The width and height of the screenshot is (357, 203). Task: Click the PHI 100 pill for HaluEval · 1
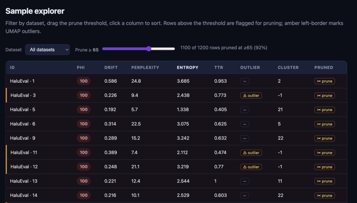point(84,81)
